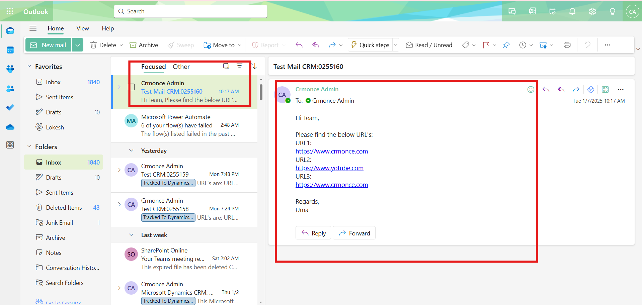Open OneNote feed icon in header
Viewport: 642px width, 305px height.
point(532,11)
